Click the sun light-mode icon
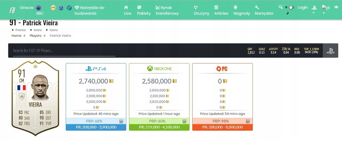 (x=286, y=7)
